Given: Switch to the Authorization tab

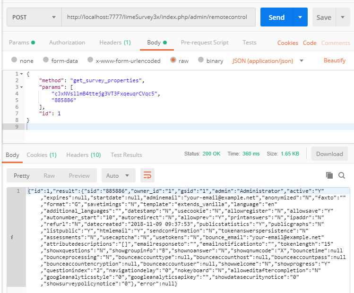Looking at the screenshot, I should pyautogui.click(x=67, y=43).
